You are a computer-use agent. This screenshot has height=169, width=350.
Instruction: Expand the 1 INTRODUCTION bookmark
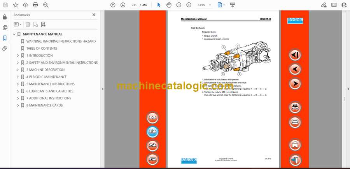[x=18, y=56]
